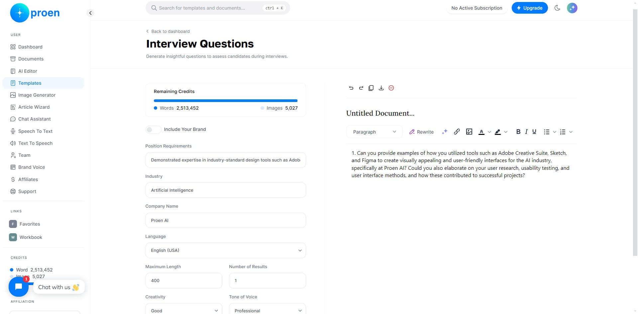The width and height of the screenshot is (638, 314).
Task: Open the Language dropdown English (USA)
Action: tap(226, 251)
